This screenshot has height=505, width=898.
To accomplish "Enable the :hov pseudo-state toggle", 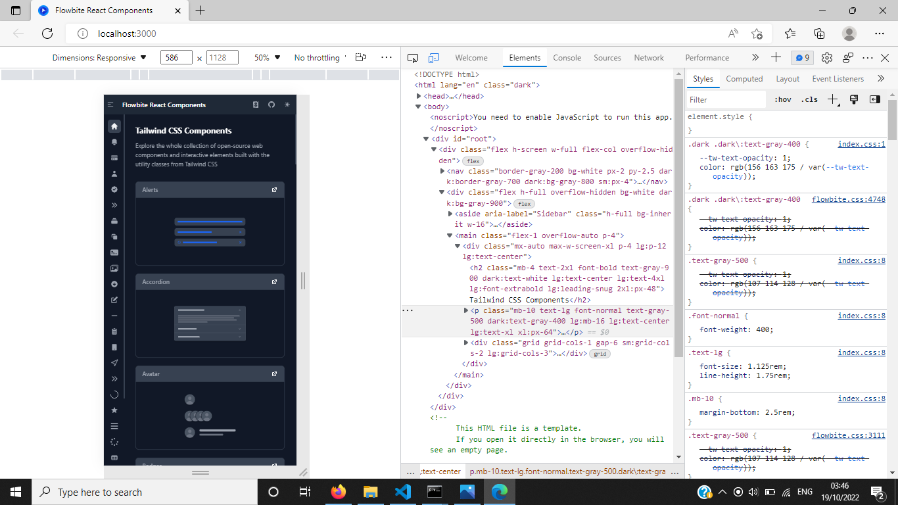I will click(x=782, y=99).
